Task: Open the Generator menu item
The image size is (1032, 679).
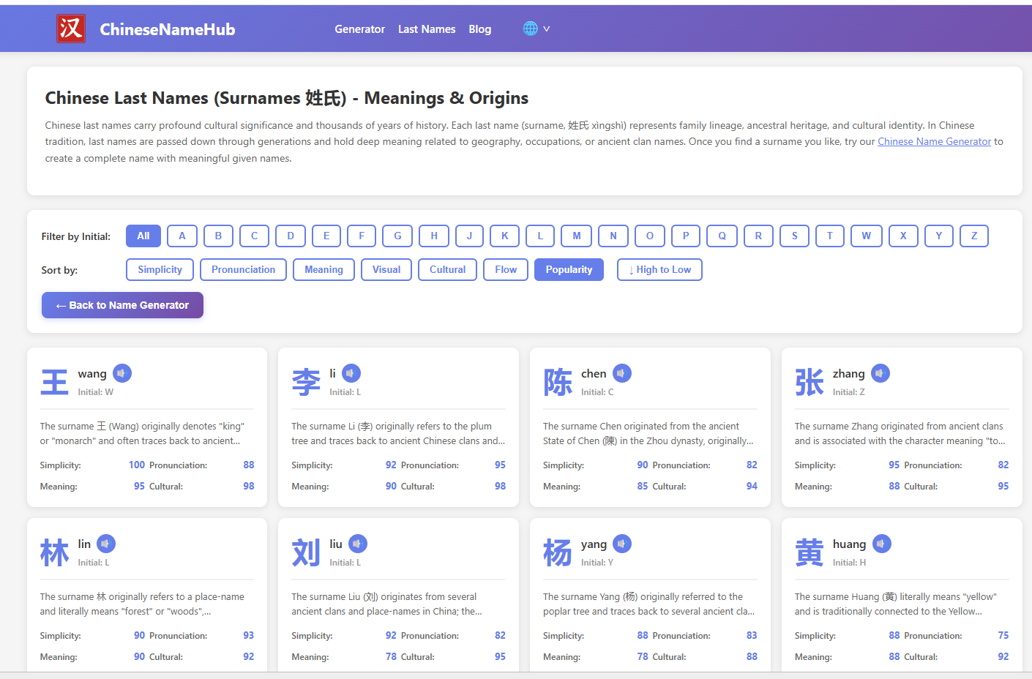Action: coord(359,29)
